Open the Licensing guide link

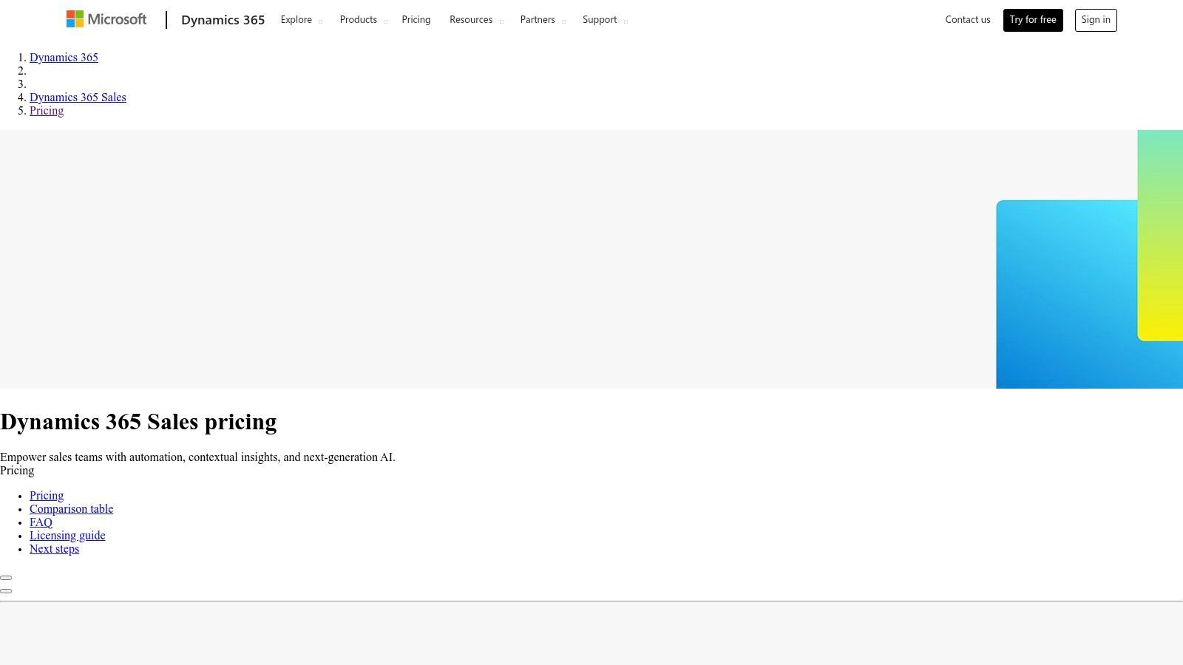click(67, 536)
